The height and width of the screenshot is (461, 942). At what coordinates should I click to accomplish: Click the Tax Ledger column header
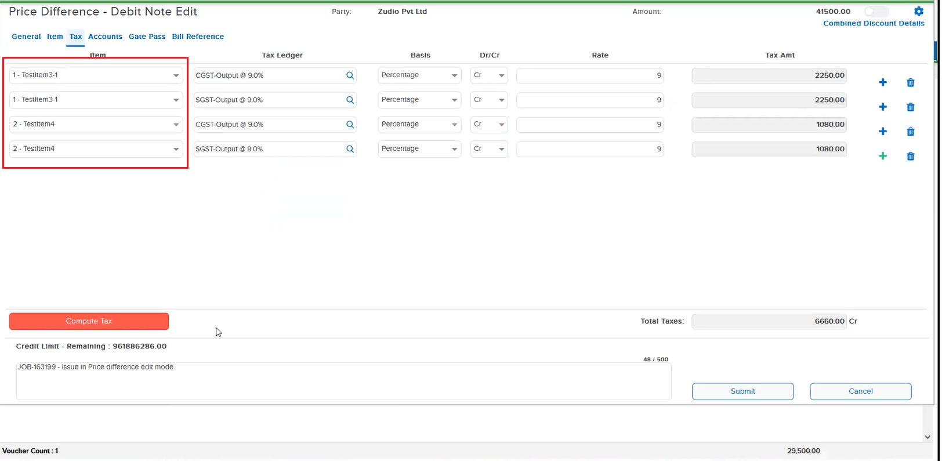[x=282, y=55]
